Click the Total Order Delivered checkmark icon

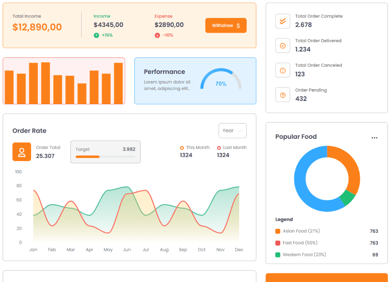tap(283, 45)
